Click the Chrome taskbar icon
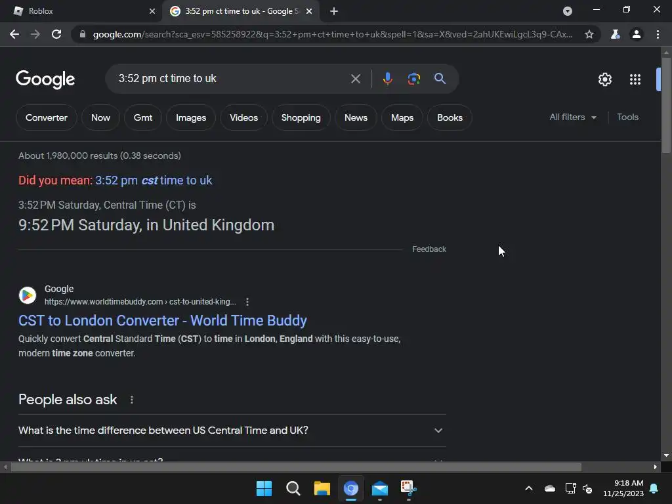This screenshot has width=672, height=504. click(x=350, y=488)
